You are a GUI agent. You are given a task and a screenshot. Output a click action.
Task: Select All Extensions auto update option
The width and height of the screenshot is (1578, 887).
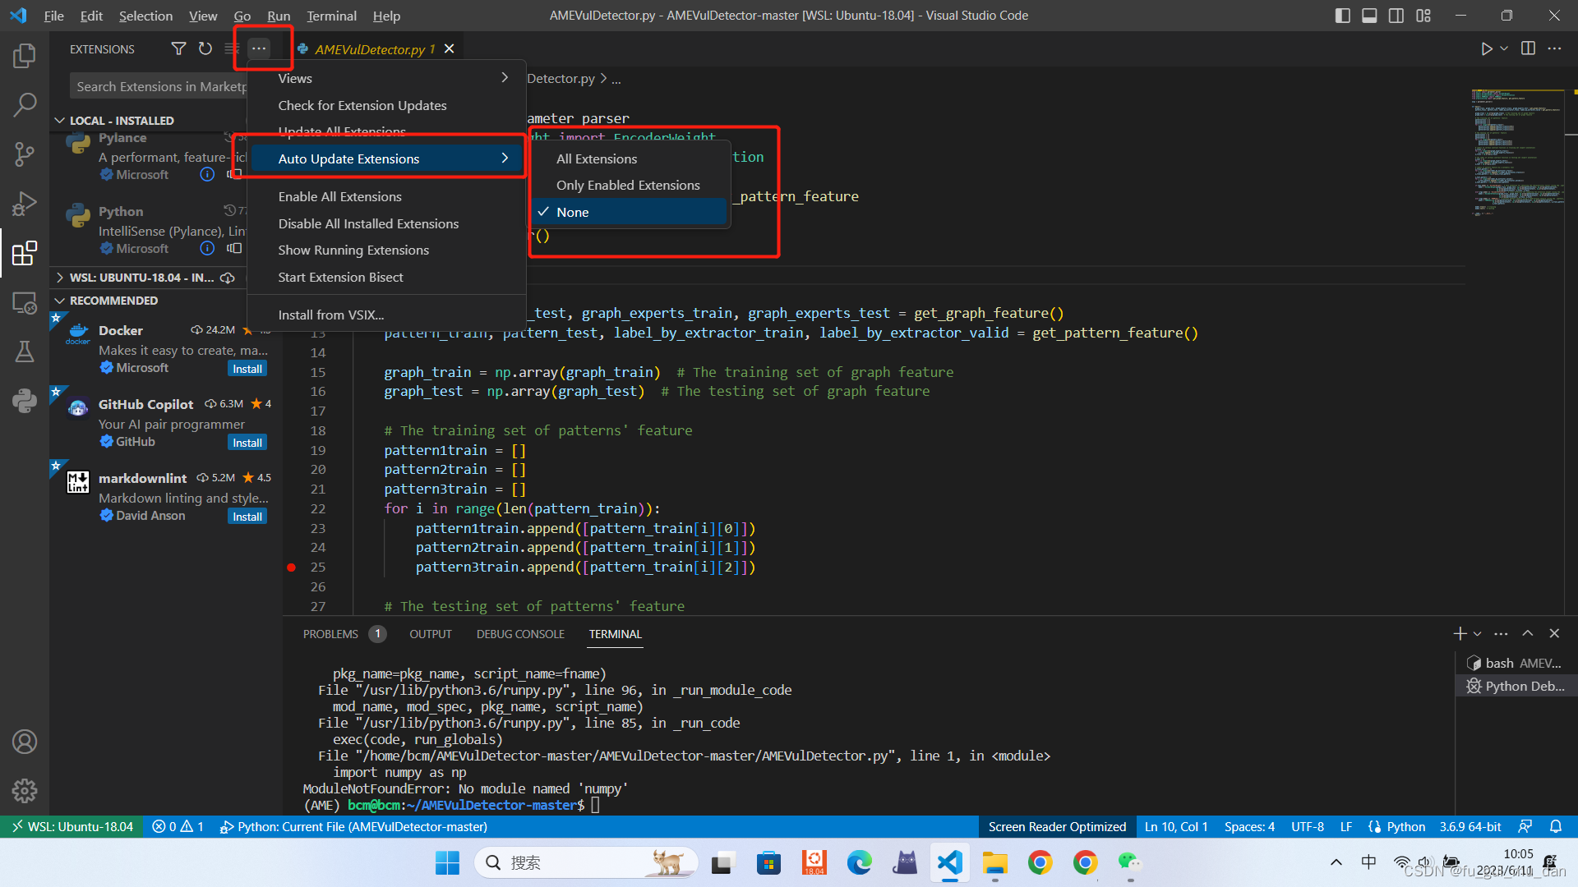click(x=597, y=159)
